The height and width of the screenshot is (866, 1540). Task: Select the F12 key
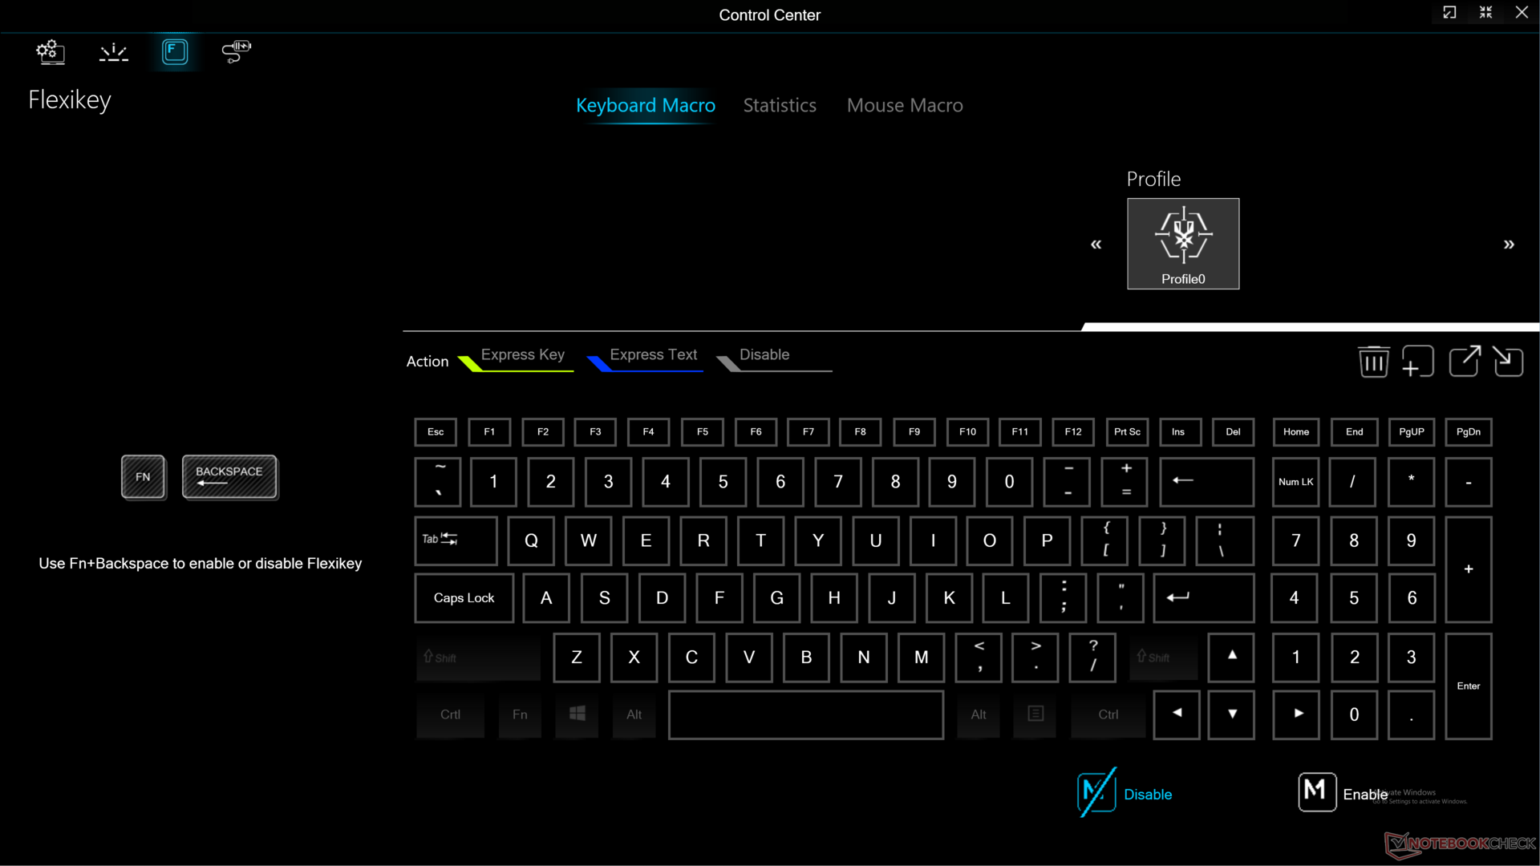point(1072,432)
